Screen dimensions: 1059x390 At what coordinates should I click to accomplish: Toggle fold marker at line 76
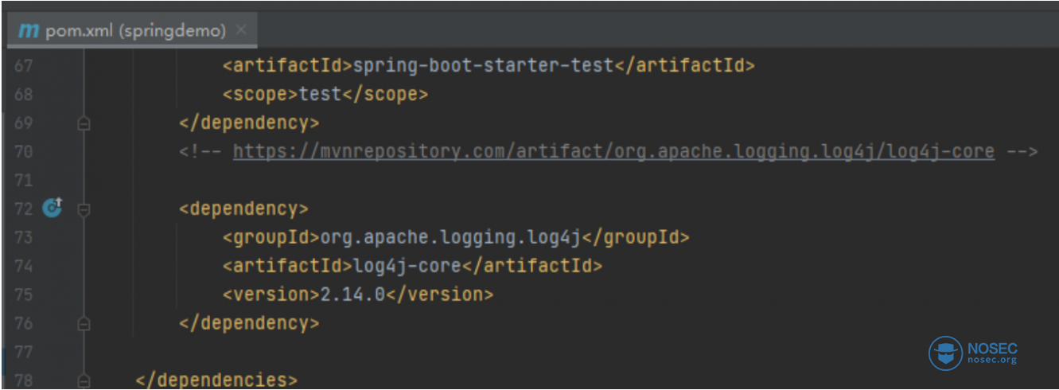tap(84, 324)
